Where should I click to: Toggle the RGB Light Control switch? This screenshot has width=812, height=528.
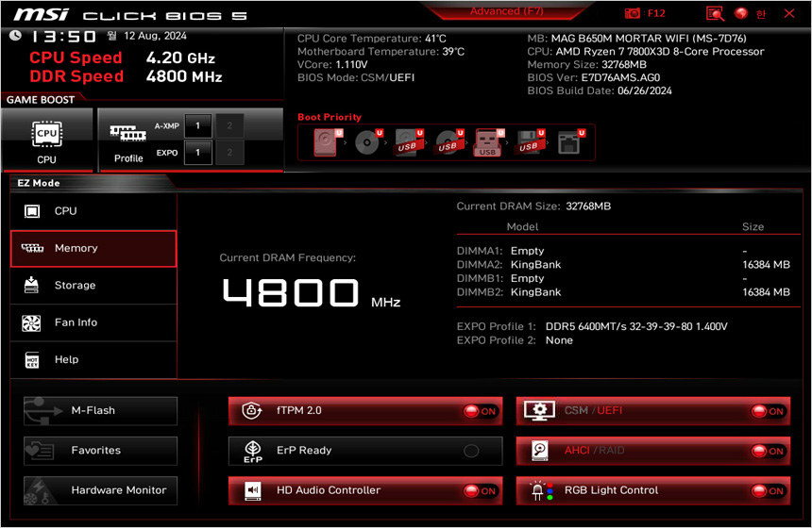(x=768, y=490)
